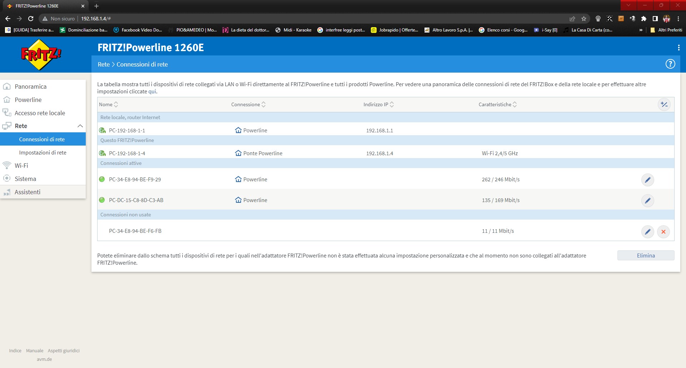Open a new browser tab with plus

[96, 6]
